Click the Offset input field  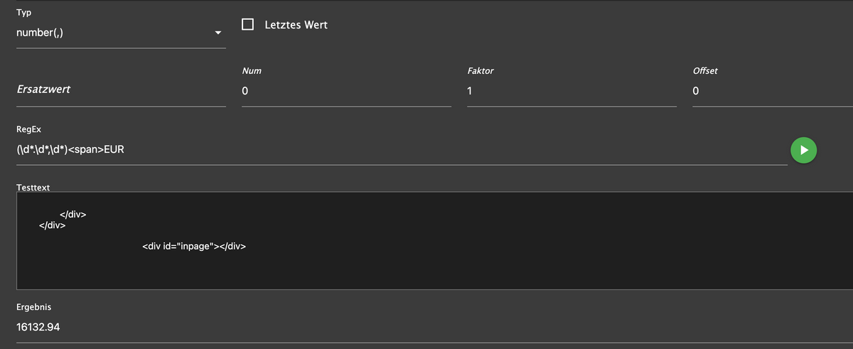tap(771, 92)
